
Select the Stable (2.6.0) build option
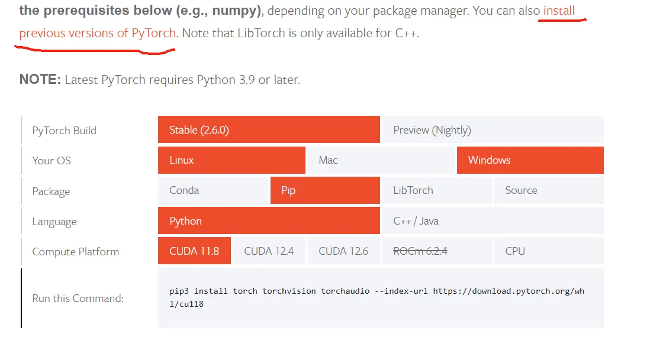269,130
